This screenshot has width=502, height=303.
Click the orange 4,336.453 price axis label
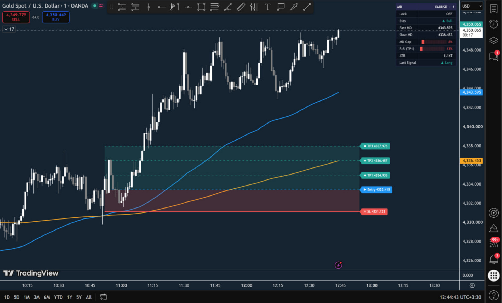pyautogui.click(x=471, y=161)
